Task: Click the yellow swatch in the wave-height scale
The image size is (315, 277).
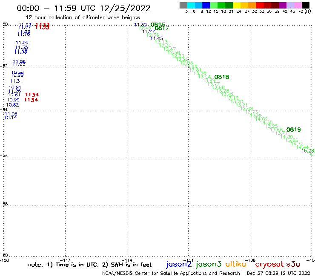Action: (237, 5)
